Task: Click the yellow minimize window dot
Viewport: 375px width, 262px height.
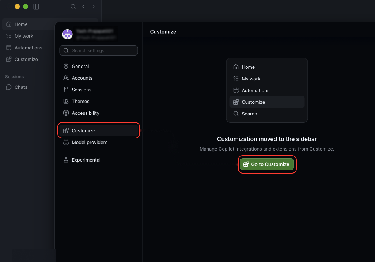Action: (x=17, y=7)
